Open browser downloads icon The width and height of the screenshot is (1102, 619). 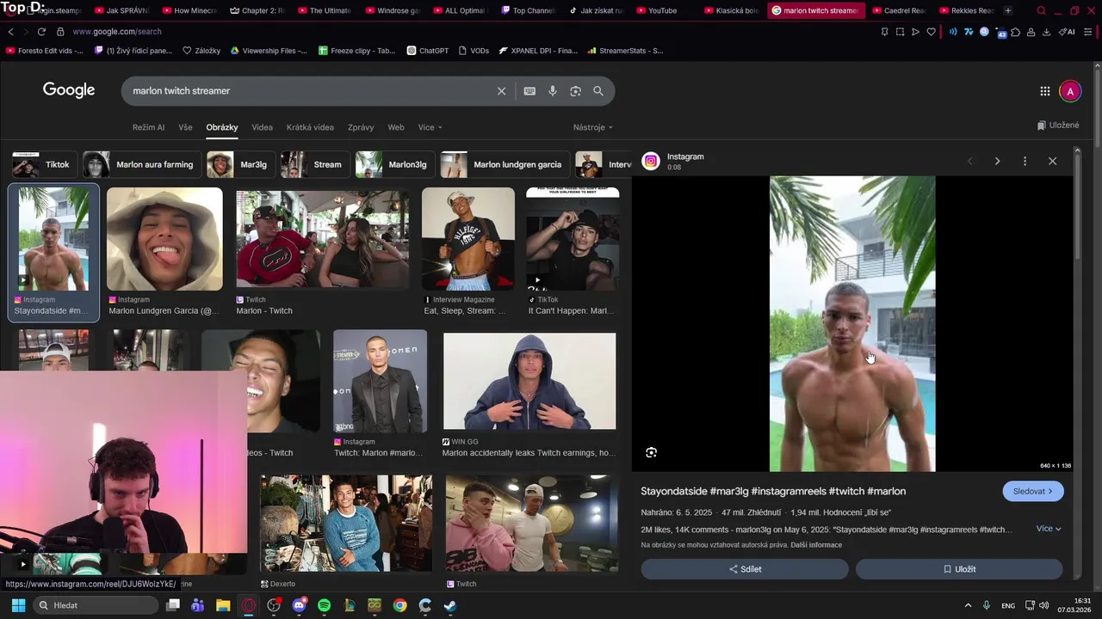(x=1046, y=32)
